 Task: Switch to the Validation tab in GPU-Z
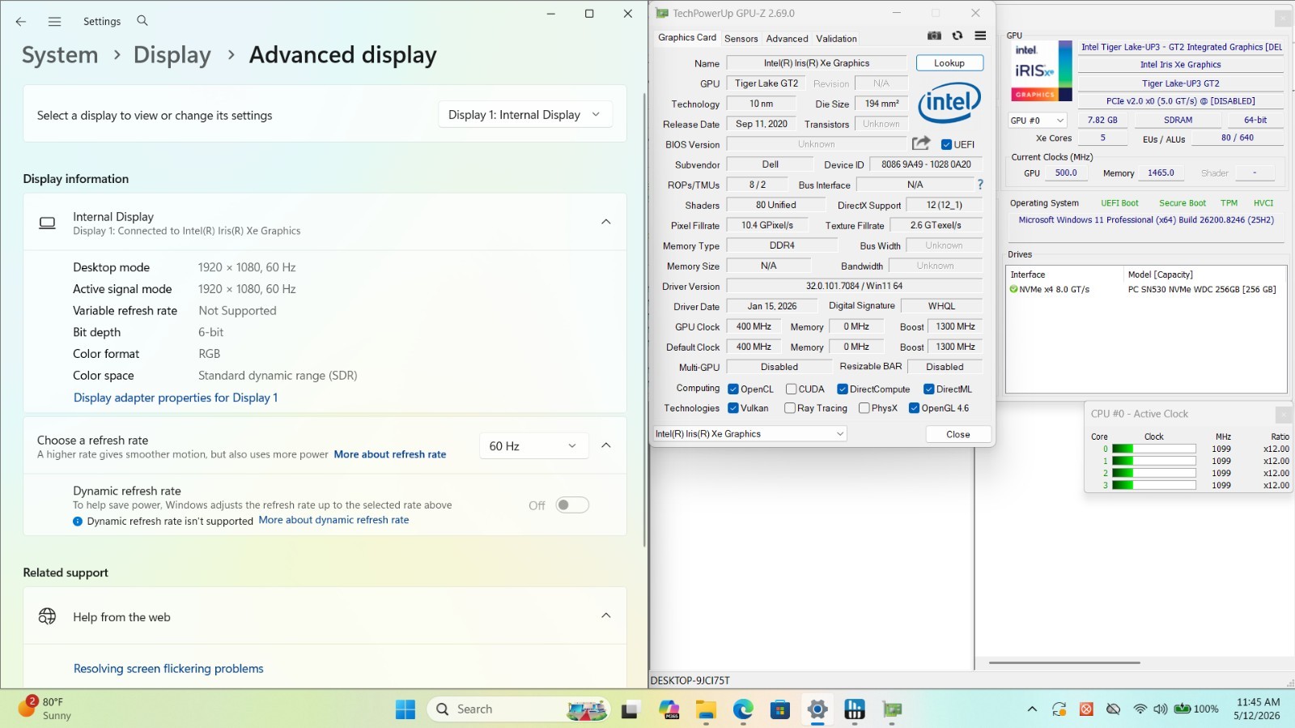[837, 38]
